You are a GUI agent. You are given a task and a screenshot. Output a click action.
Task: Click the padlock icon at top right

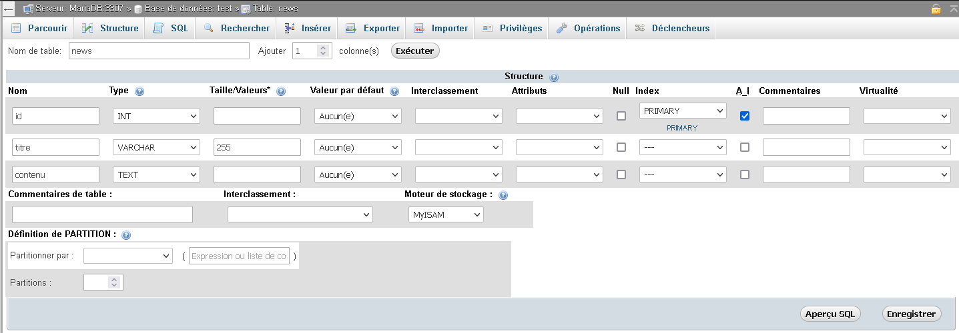(936, 9)
